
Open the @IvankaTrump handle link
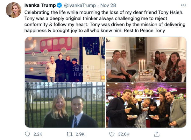coord(80,5)
